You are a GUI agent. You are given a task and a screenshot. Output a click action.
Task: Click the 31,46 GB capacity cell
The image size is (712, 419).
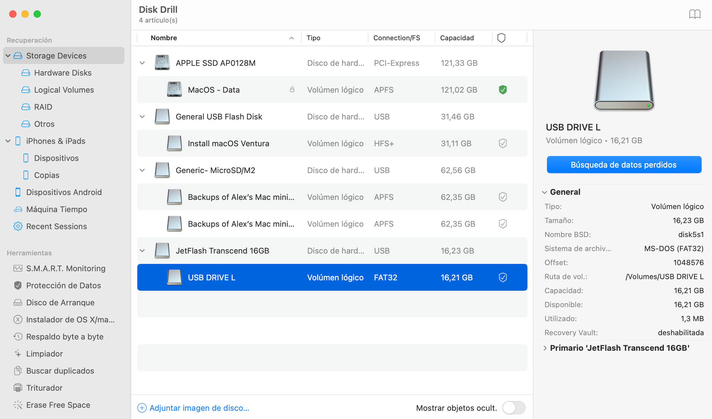457,116
